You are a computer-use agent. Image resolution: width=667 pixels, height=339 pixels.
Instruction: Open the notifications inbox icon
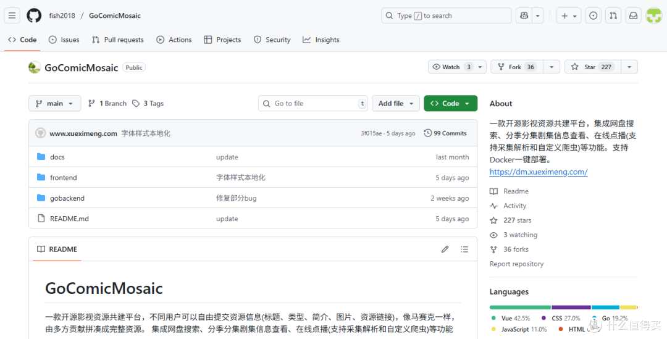click(634, 15)
